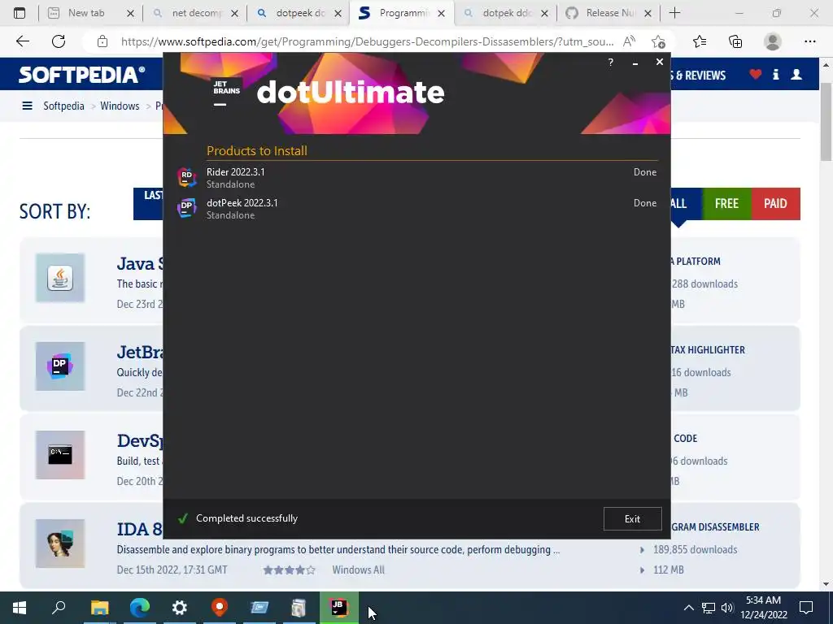Image resolution: width=833 pixels, height=624 pixels.
Task: Open the volume speaker tray icon
Action: (x=727, y=608)
